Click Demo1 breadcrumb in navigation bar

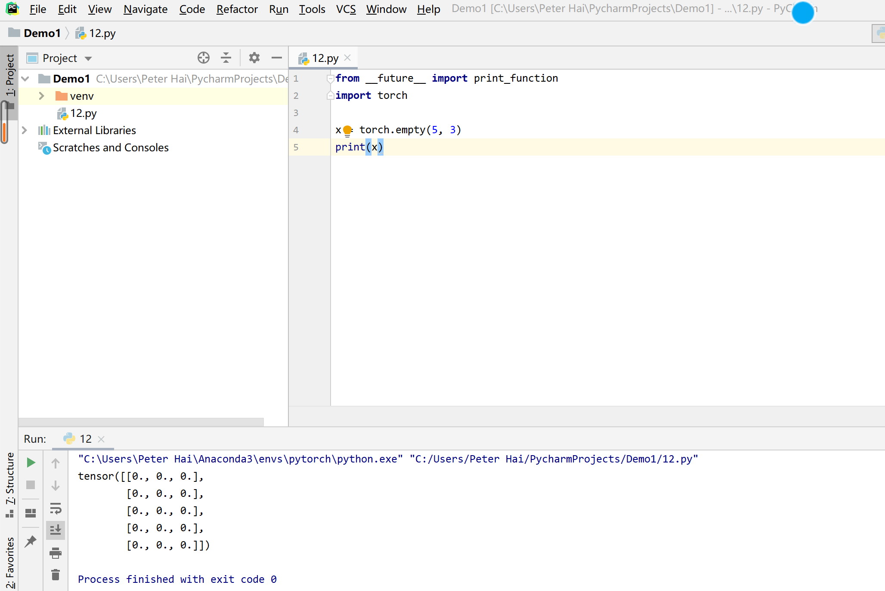(42, 33)
